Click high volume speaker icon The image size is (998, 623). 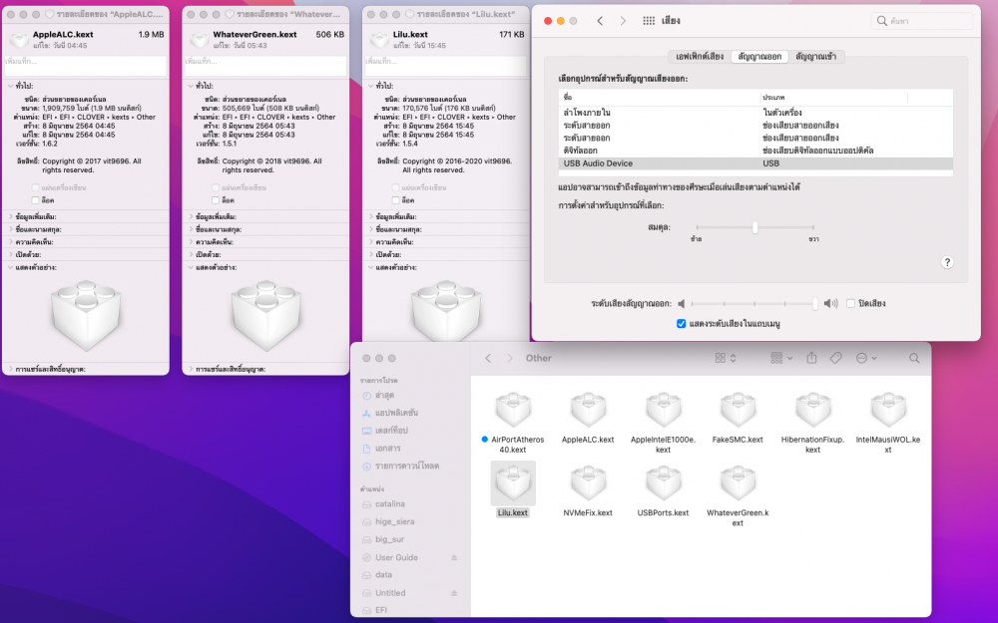(x=830, y=304)
